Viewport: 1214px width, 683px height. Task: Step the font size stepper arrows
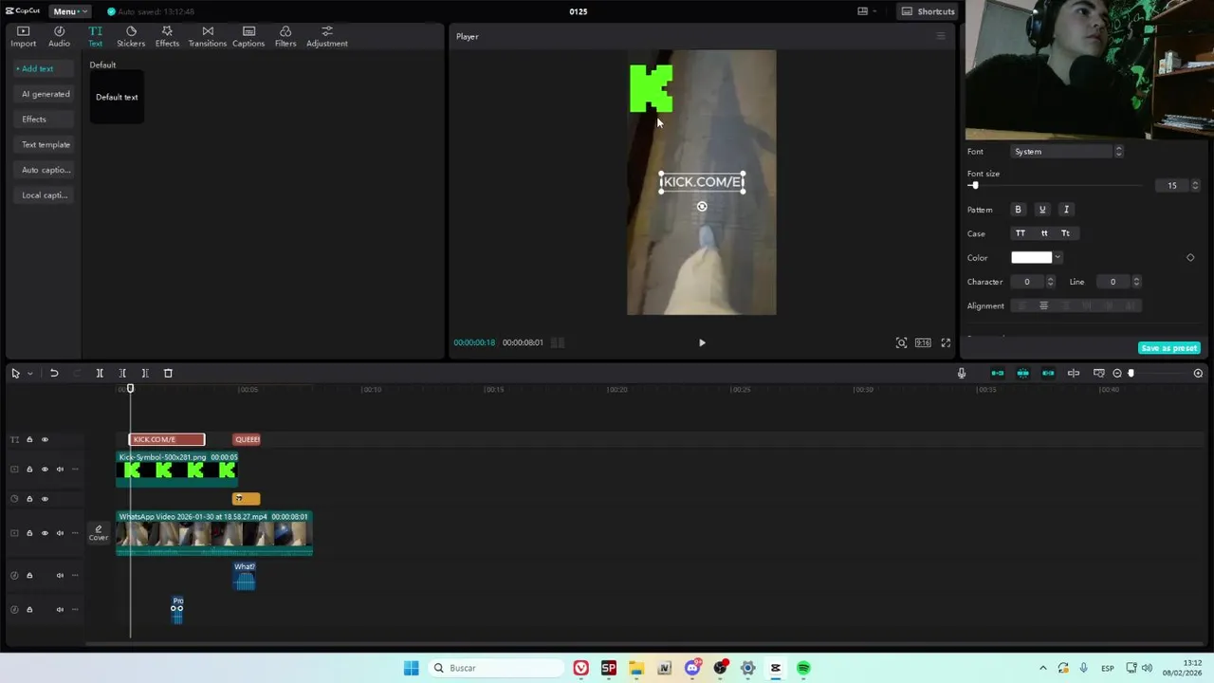tap(1195, 186)
